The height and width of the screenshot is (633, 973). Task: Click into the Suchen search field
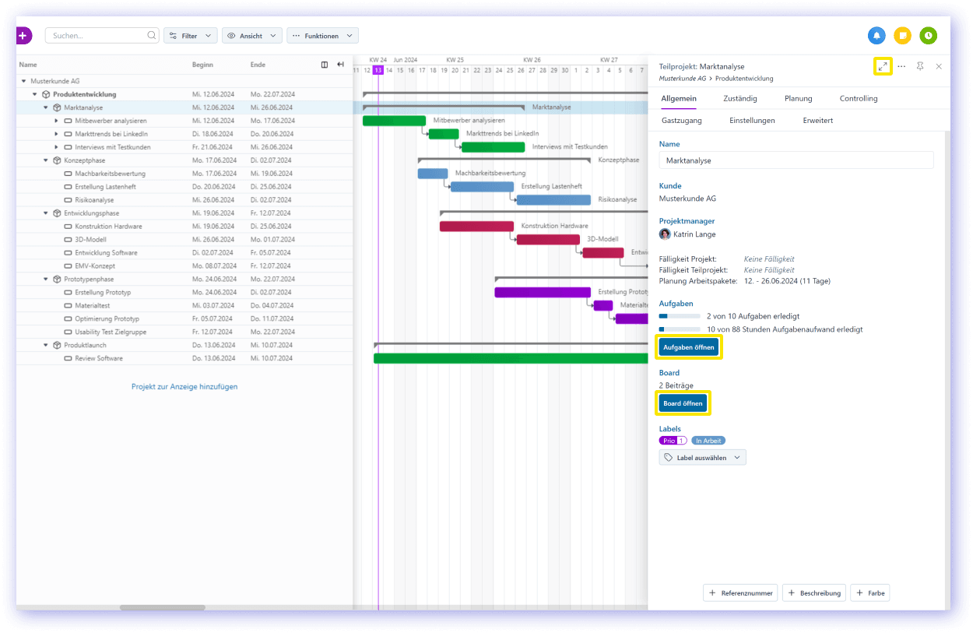pos(97,36)
